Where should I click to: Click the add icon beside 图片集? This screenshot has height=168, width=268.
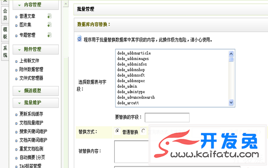point(49,25)
